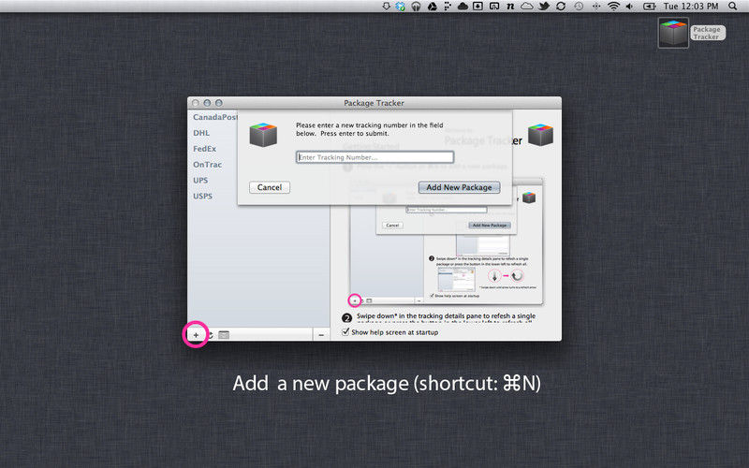
Task: Click the battery status menu bar icon
Action: (649, 7)
